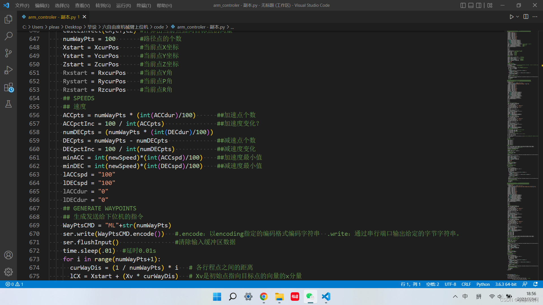The height and width of the screenshot is (305, 543).
Task: Open the 文件(F) menu
Action: click(x=22, y=5)
